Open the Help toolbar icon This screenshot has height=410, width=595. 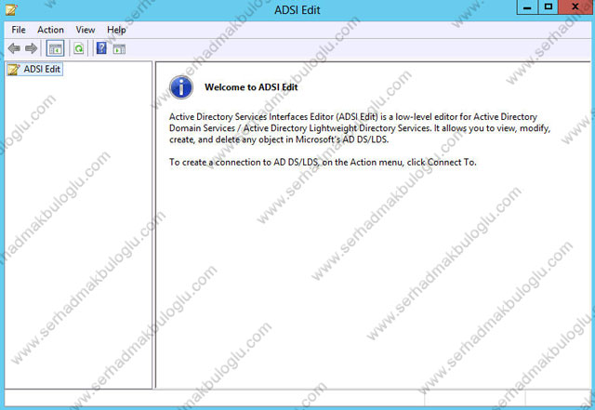point(101,48)
